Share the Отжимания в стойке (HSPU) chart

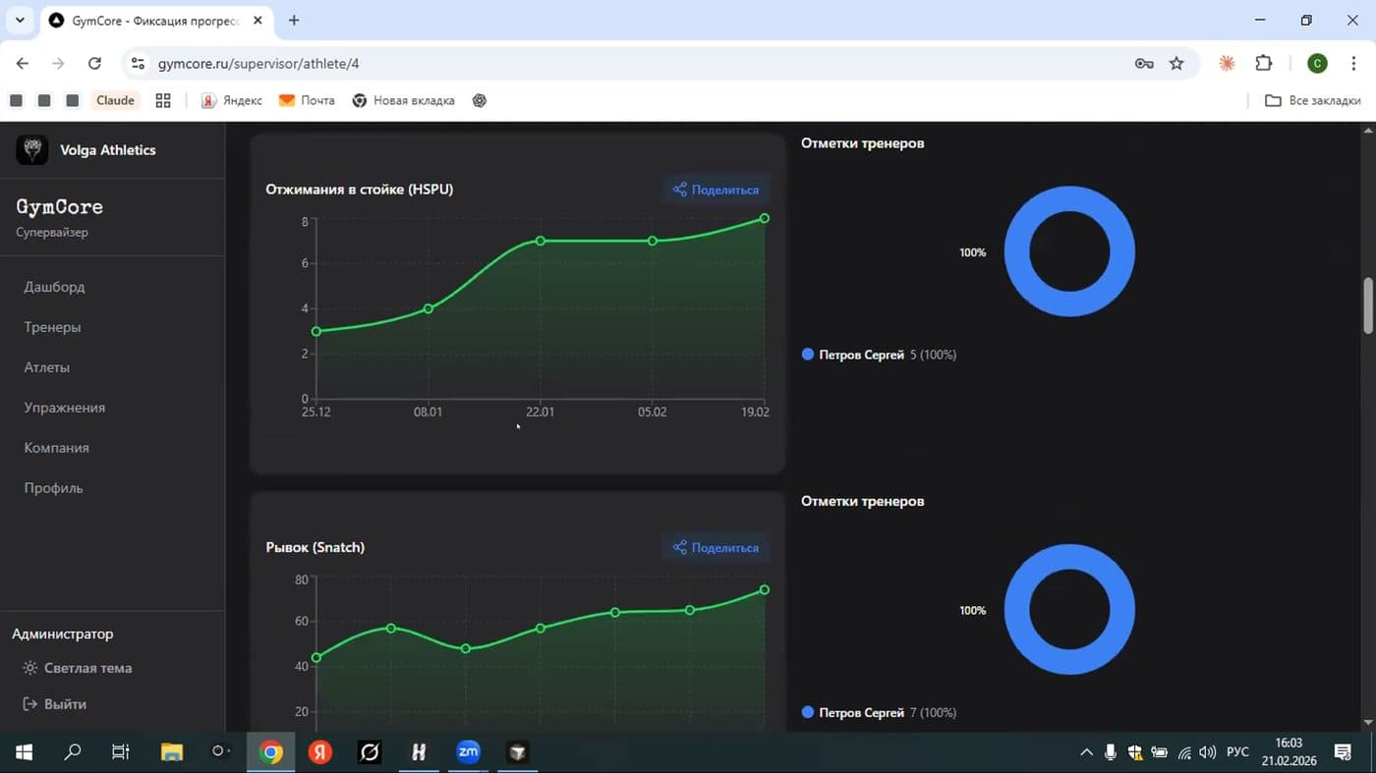pyautogui.click(x=716, y=190)
